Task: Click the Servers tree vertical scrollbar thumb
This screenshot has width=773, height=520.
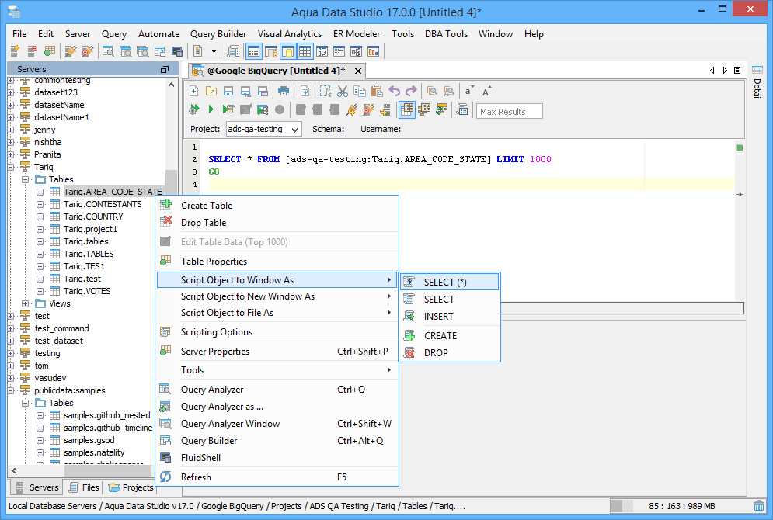Action: (x=171, y=181)
